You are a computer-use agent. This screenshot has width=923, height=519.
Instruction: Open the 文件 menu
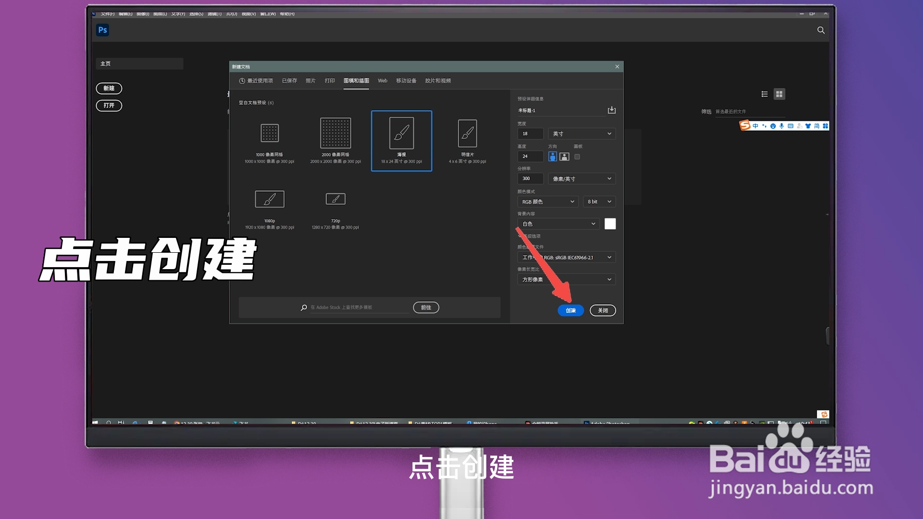107,14
